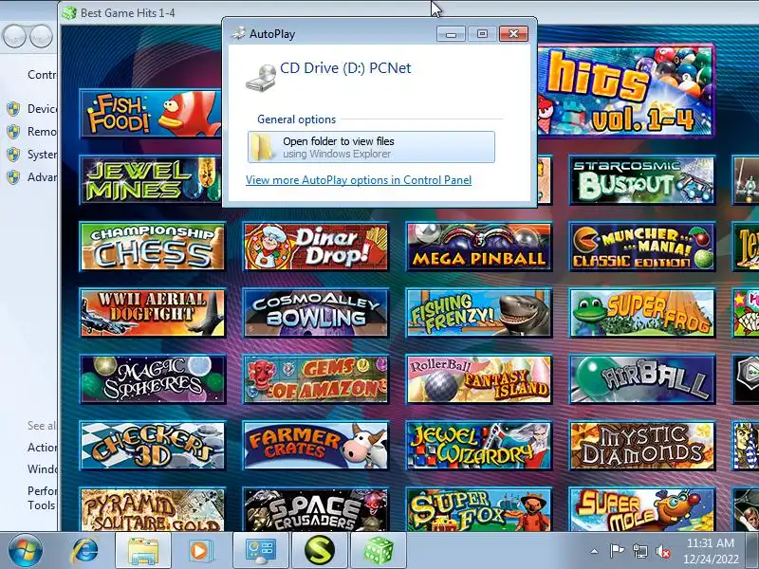Click the Forward arrow in Control Panel
759x569 pixels.
click(41, 36)
